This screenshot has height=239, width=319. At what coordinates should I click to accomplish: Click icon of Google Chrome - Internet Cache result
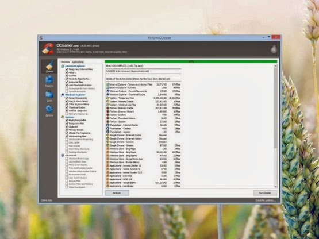108,135
